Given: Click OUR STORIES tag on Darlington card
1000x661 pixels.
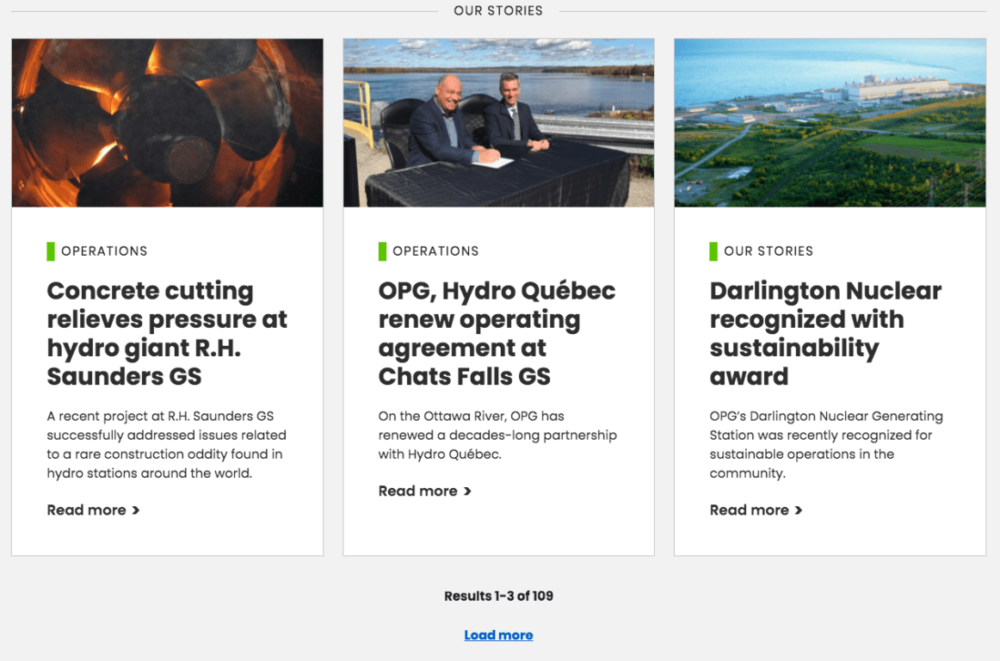Looking at the screenshot, I should tap(769, 250).
